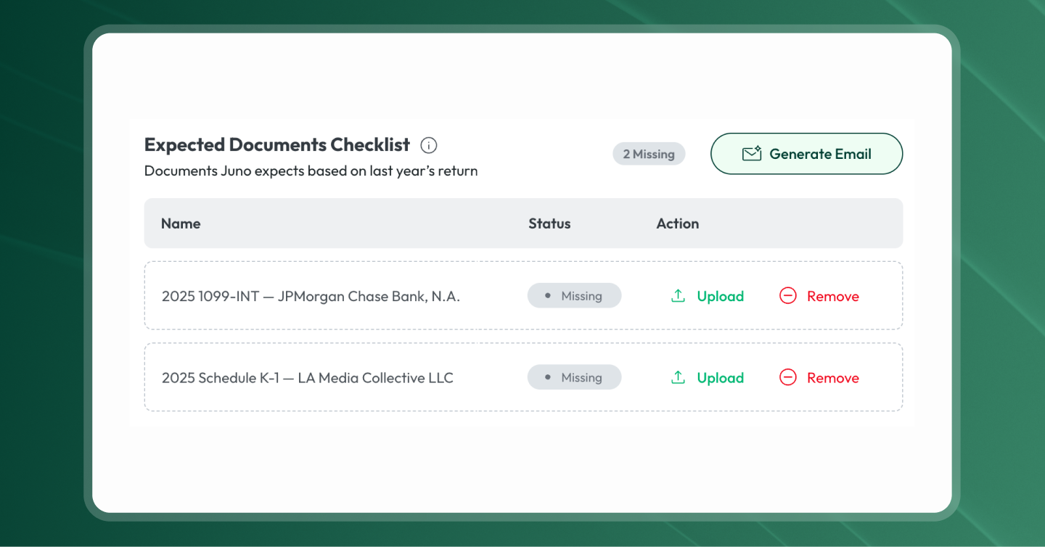1045x547 pixels.
Task: Click the Expected Documents Checklist heading
Action: click(277, 145)
